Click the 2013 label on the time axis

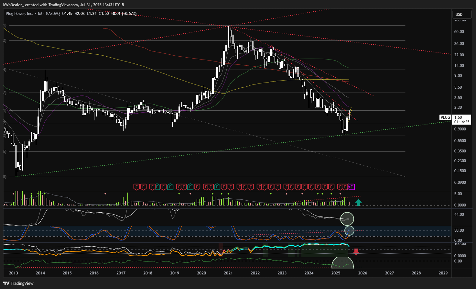(14, 273)
